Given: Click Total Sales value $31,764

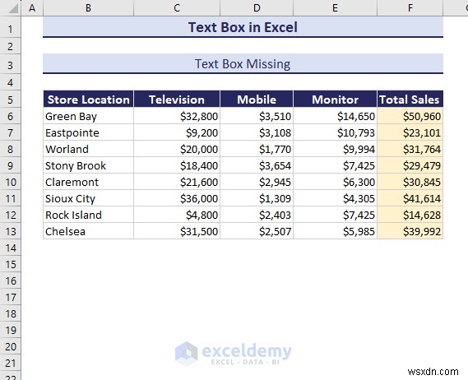Looking at the screenshot, I should point(410,149).
